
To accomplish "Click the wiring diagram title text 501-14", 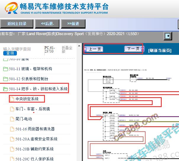I will point(115,70).
